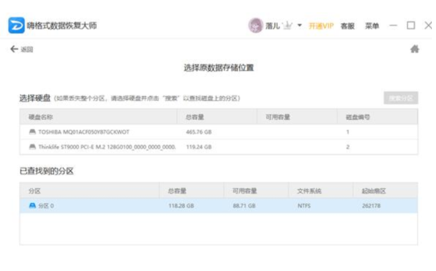
Task: Open the 菜单 menu
Action: (372, 26)
